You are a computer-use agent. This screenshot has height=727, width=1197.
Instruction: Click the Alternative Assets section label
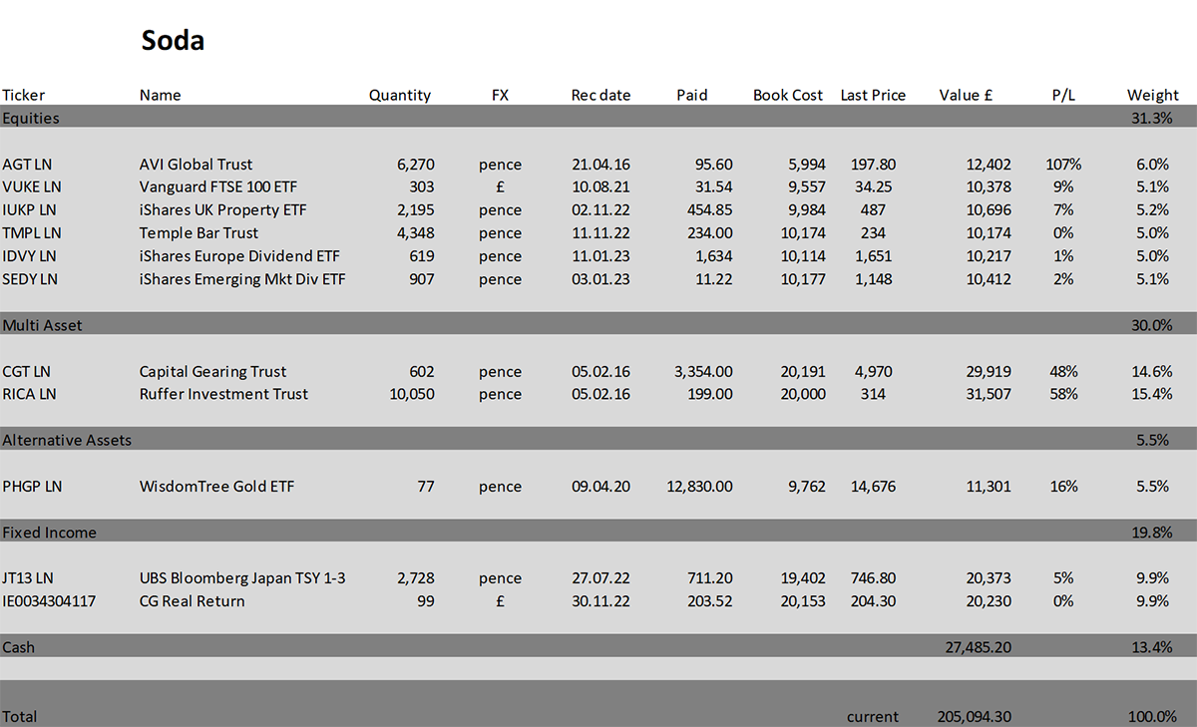tap(67, 440)
